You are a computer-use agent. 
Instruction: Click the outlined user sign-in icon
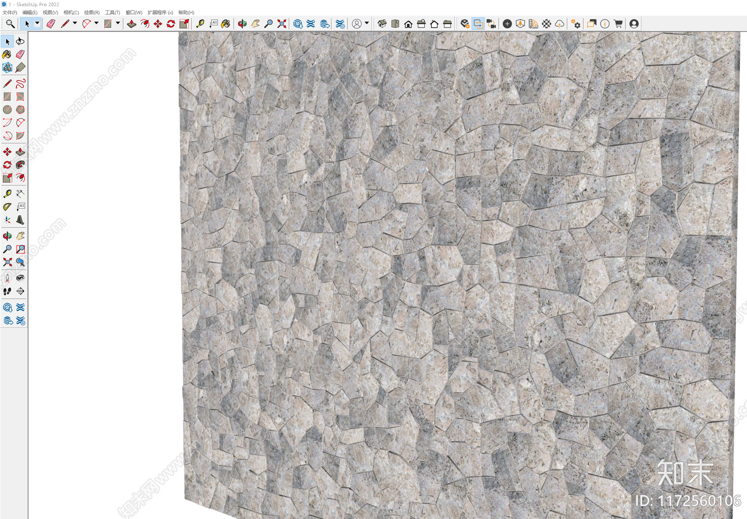point(357,24)
